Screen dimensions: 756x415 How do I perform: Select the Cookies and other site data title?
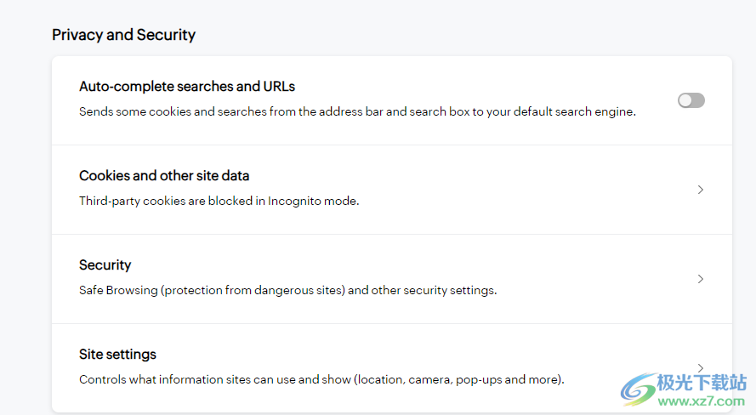coord(164,175)
